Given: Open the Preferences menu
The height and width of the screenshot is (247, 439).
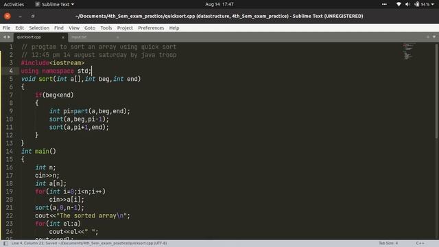Looking at the screenshot, I should pyautogui.click(x=151, y=27).
